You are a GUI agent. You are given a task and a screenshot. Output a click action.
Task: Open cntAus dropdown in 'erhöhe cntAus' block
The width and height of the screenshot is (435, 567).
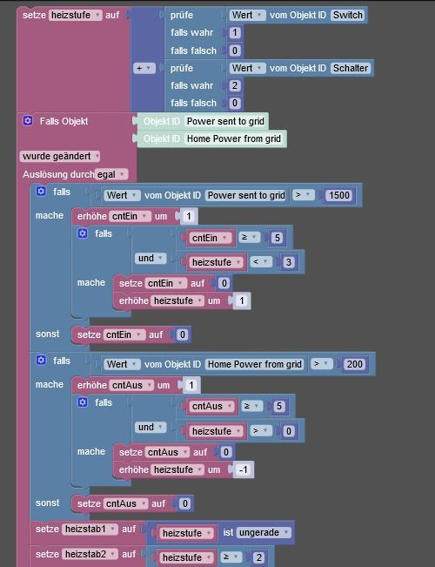coord(131,385)
